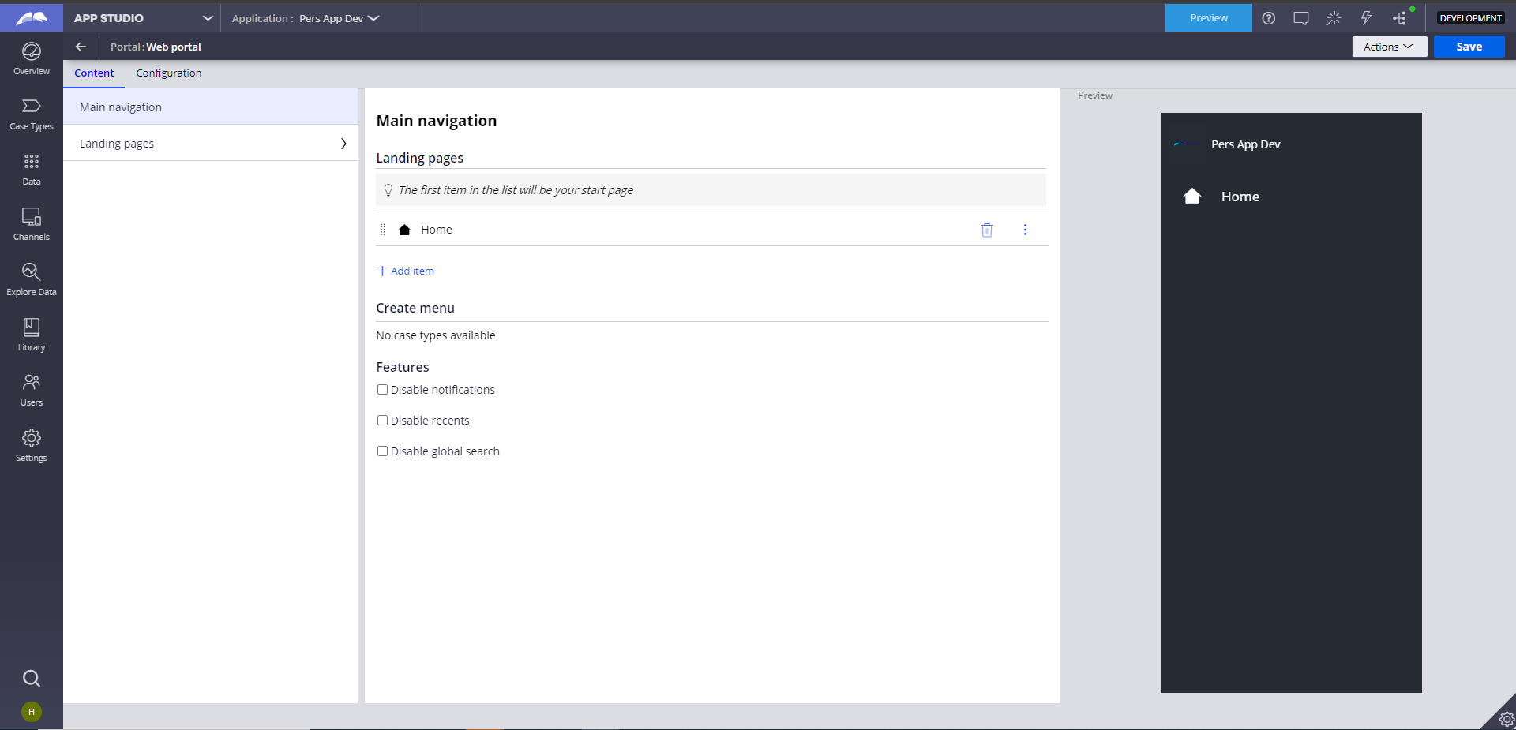Viewport: 1516px width, 730px height.
Task: Click the Home row drag handle
Action: tap(383, 230)
